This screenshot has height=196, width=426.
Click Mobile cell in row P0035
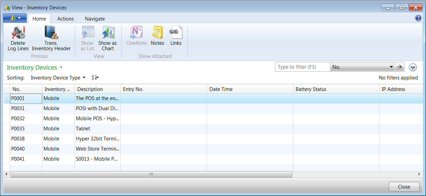58,129
